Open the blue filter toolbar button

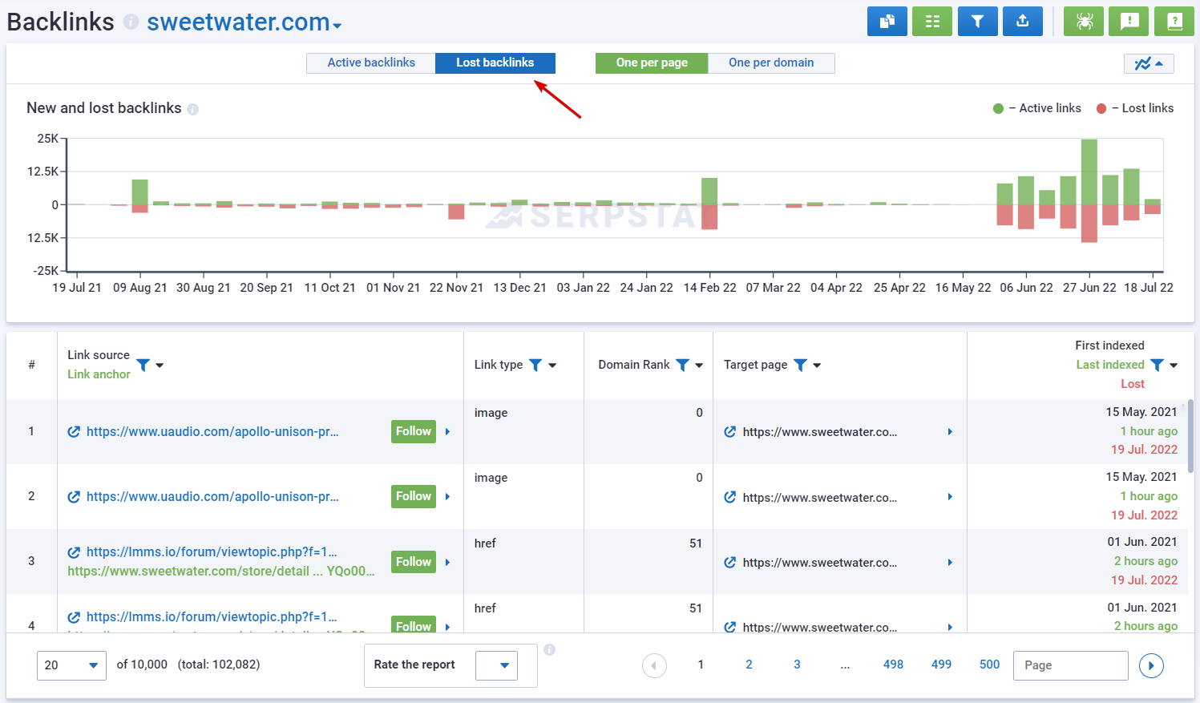[977, 22]
